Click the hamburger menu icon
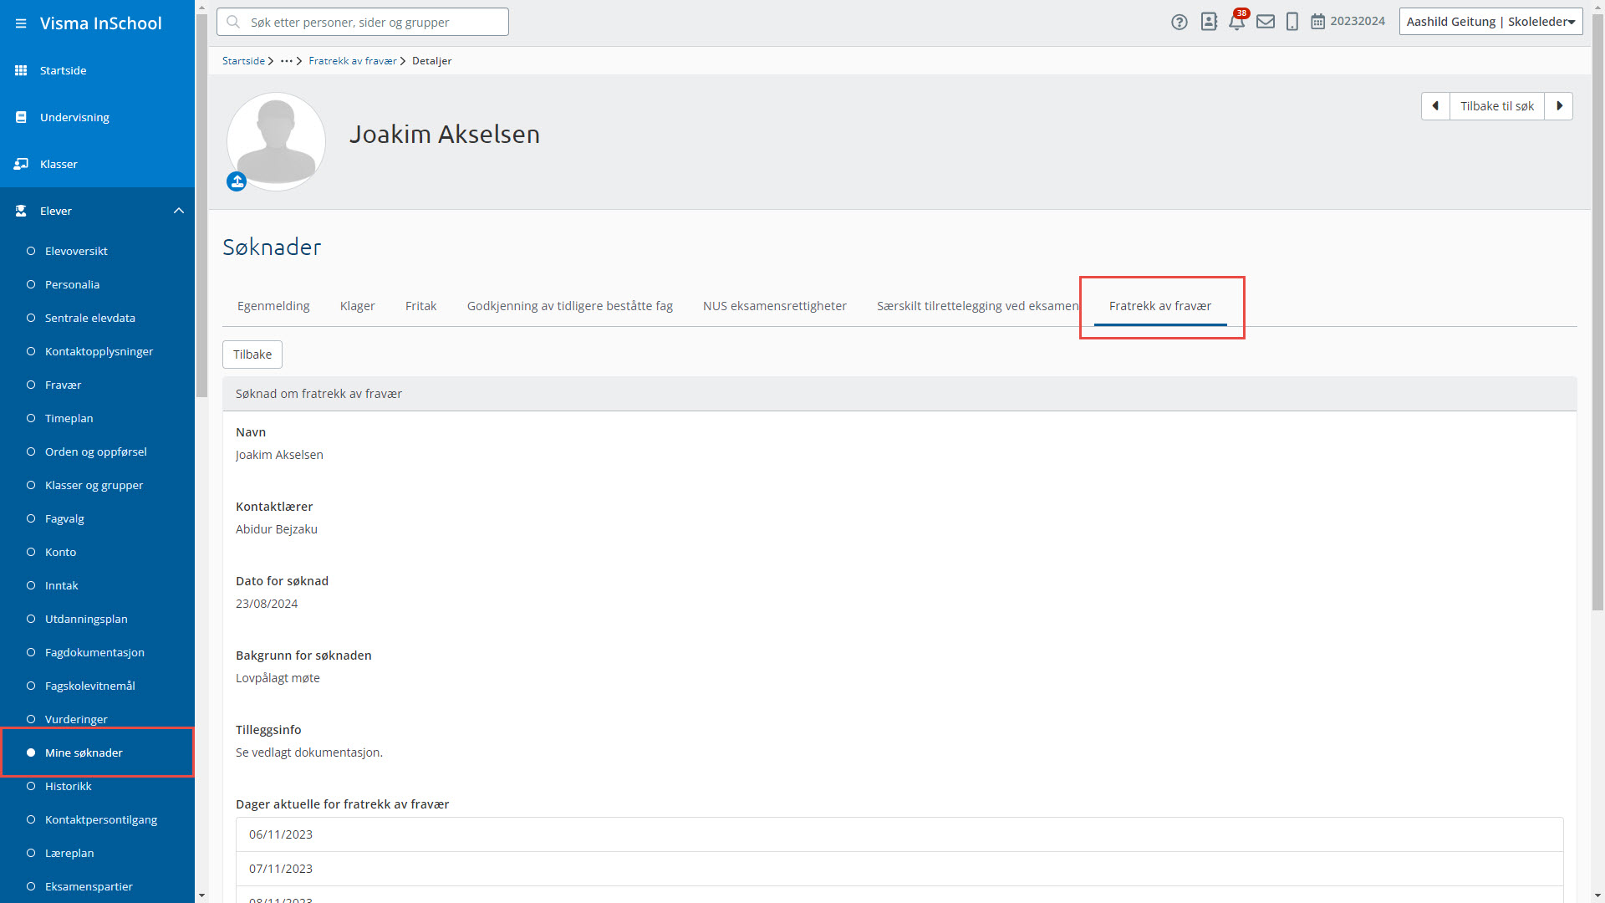The image size is (1605, 903). pos(21,23)
